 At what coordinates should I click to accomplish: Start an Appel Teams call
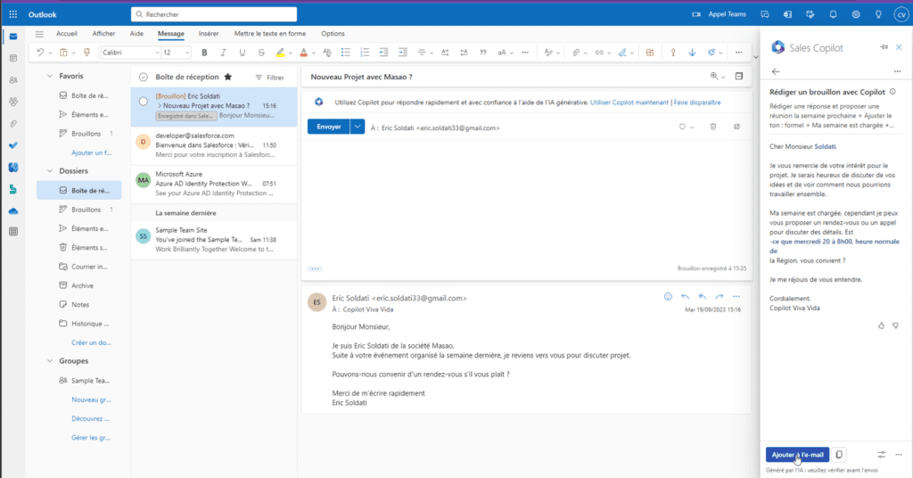[x=720, y=14]
